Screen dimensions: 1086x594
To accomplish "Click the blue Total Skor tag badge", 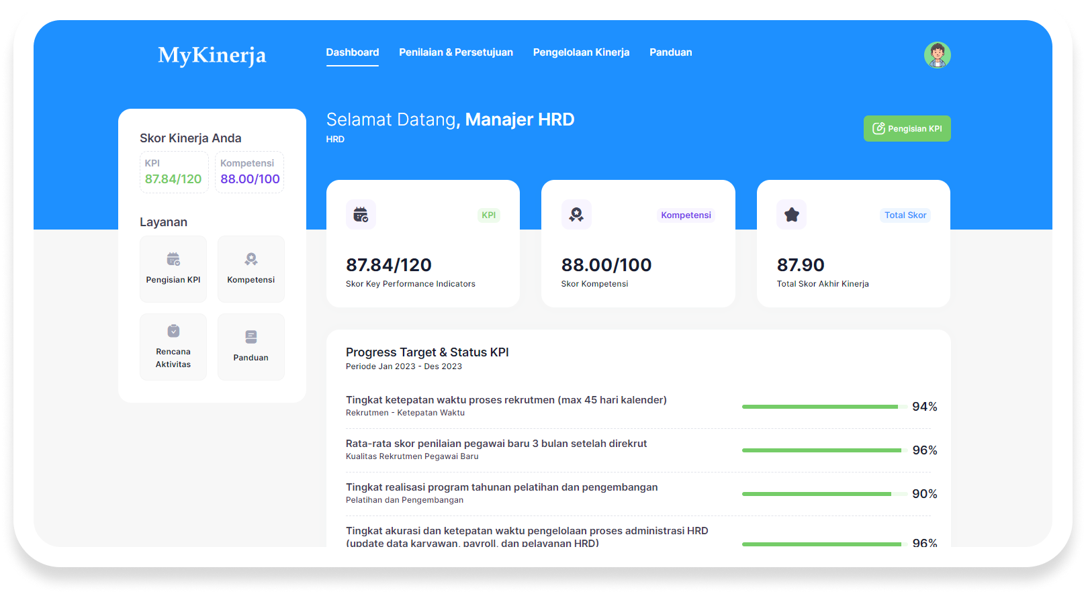I will click(x=905, y=215).
